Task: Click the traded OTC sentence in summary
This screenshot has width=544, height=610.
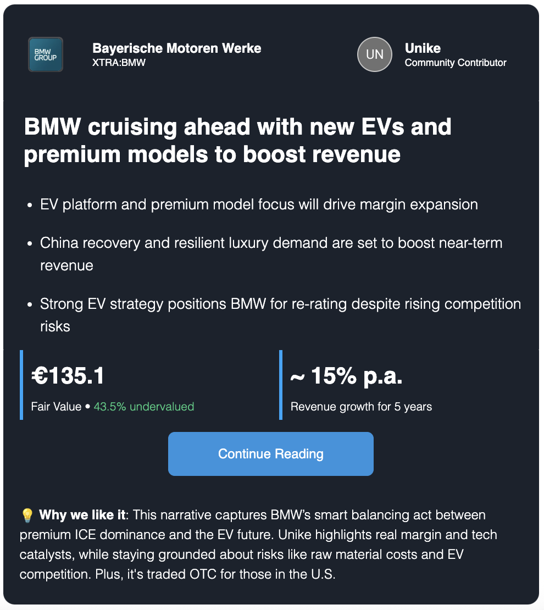Action: tap(215, 574)
